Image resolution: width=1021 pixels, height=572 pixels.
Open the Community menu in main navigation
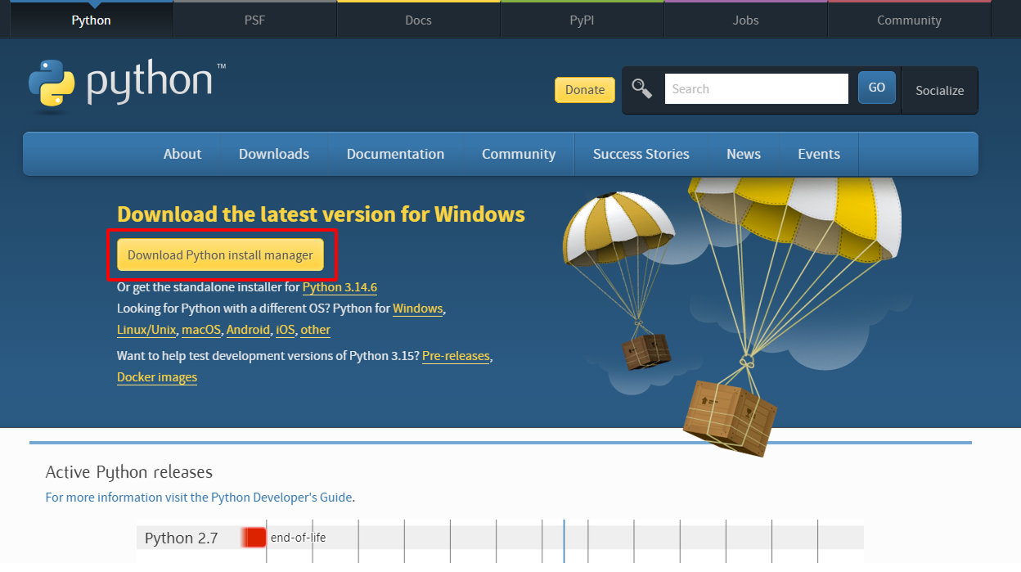point(519,154)
